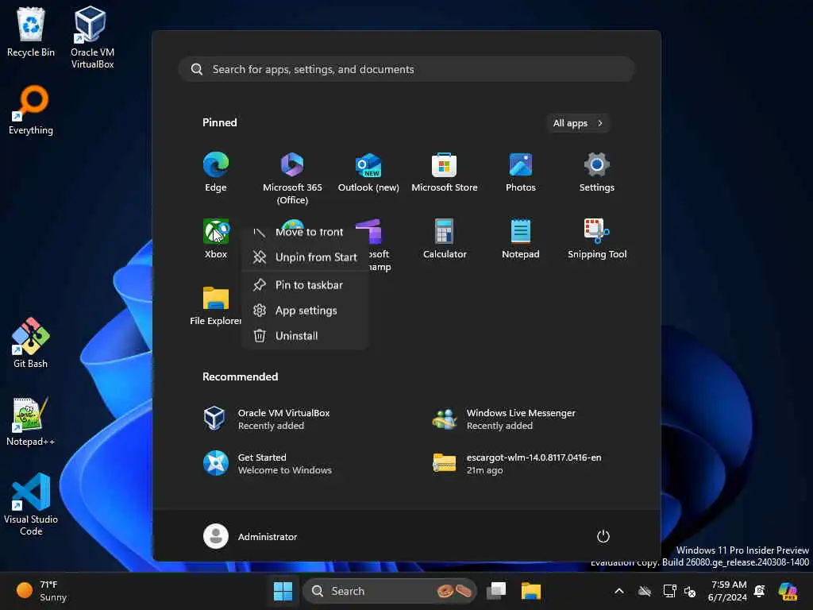Select Recycle Bin desktop icon
Viewport: 813px width, 610px height.
point(31,32)
